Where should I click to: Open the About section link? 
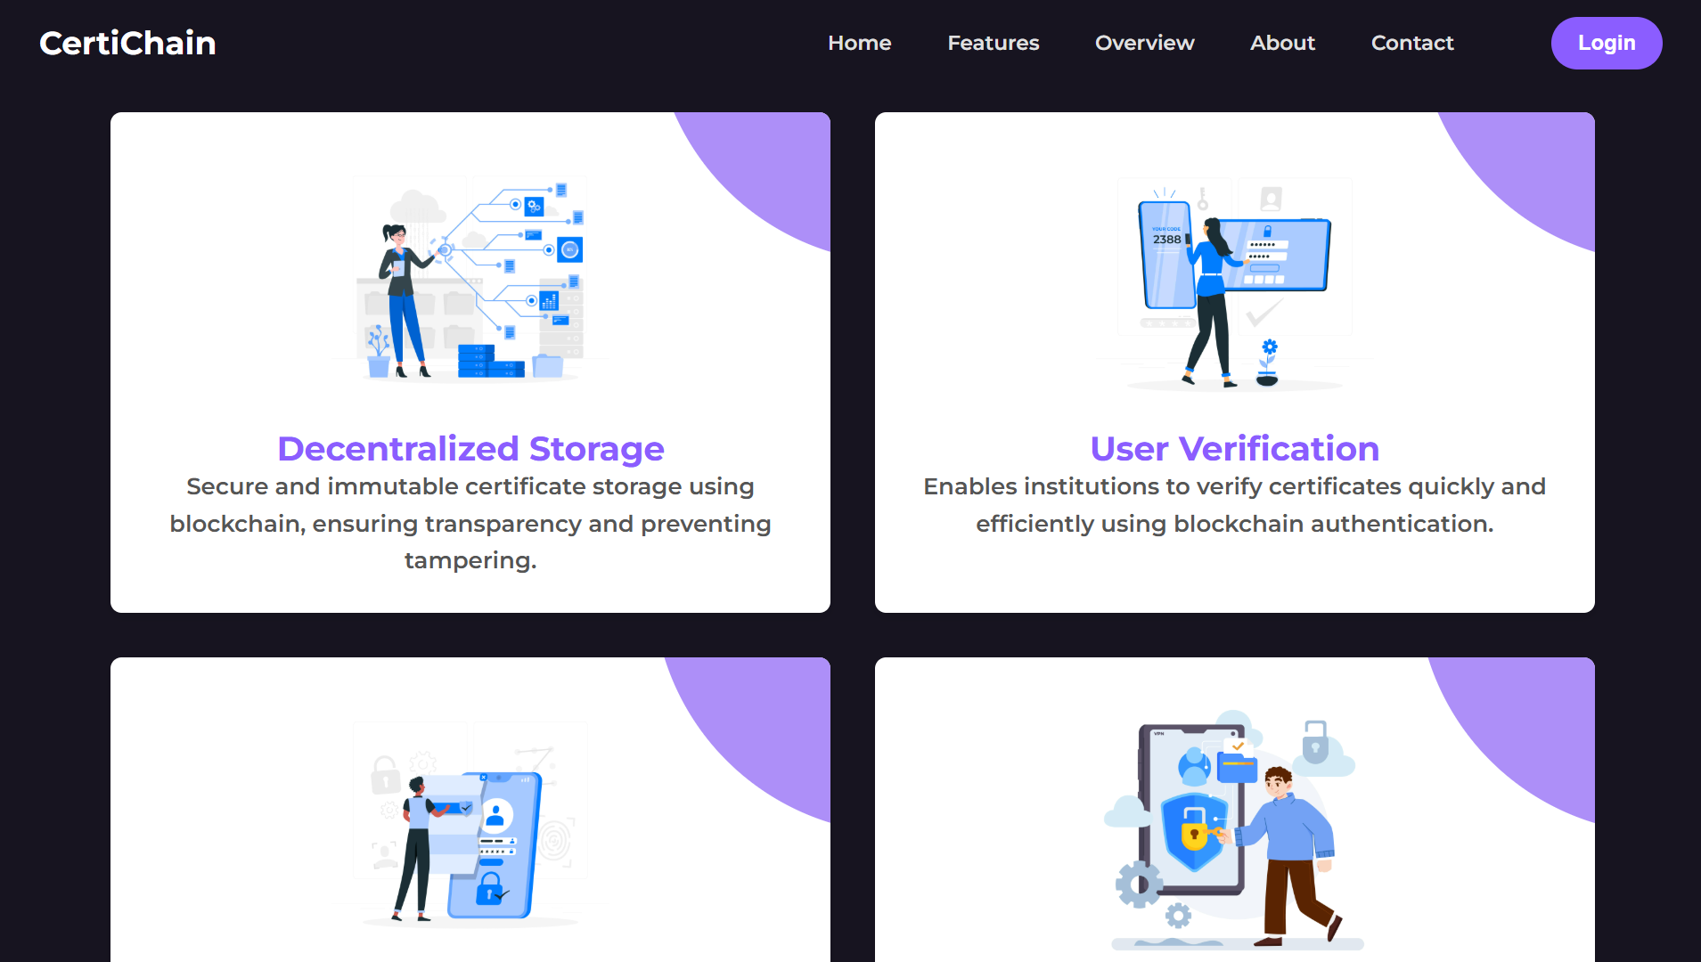(x=1282, y=43)
